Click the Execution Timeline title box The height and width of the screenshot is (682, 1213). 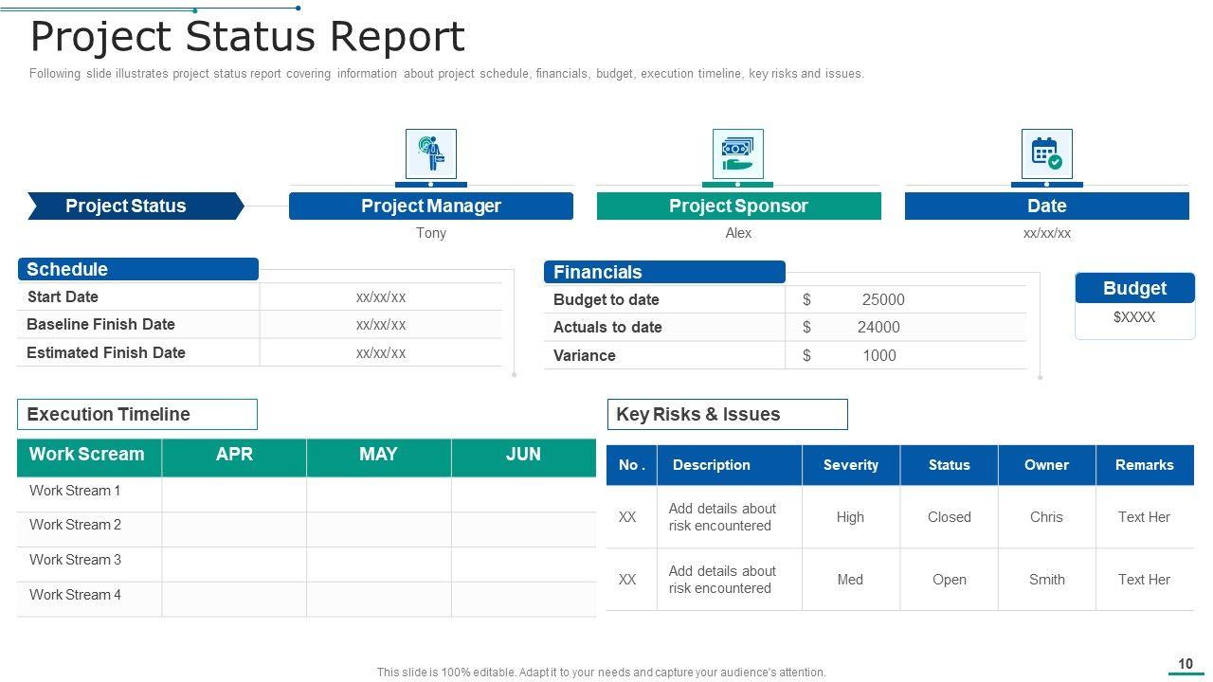(137, 414)
